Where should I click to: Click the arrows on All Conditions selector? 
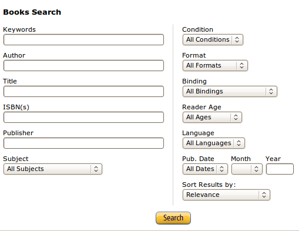(x=237, y=40)
